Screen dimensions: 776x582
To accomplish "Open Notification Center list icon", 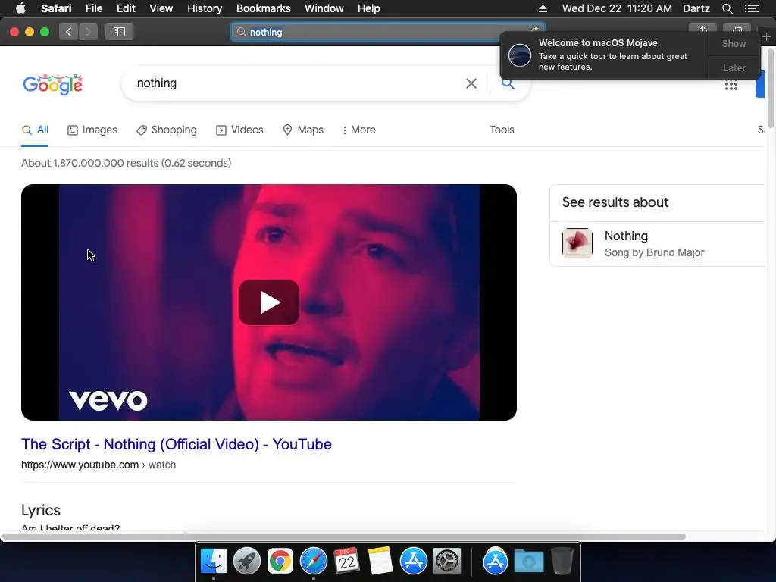I will (x=751, y=8).
